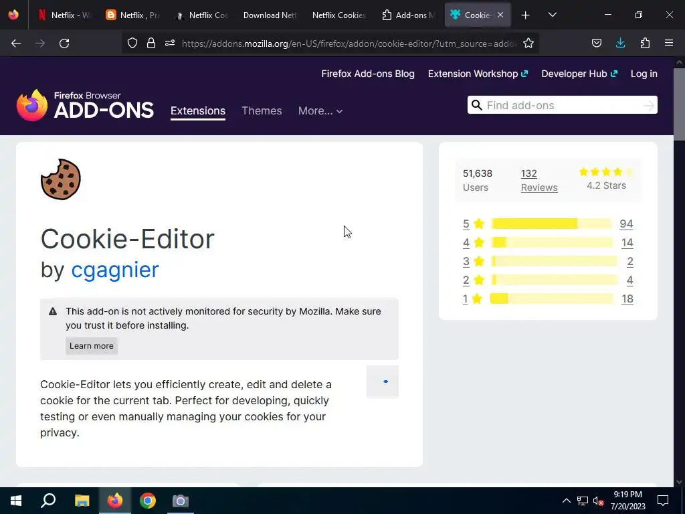The width and height of the screenshot is (685, 514).
Task: Click the Firefox Add-ons logo
Action: click(x=85, y=105)
